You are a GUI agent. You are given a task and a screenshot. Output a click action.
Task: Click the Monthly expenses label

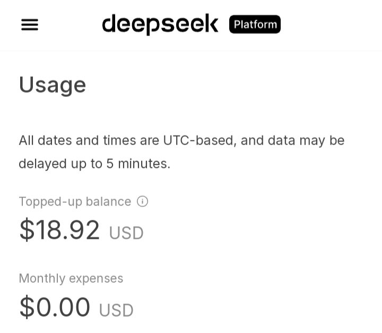pos(71,278)
